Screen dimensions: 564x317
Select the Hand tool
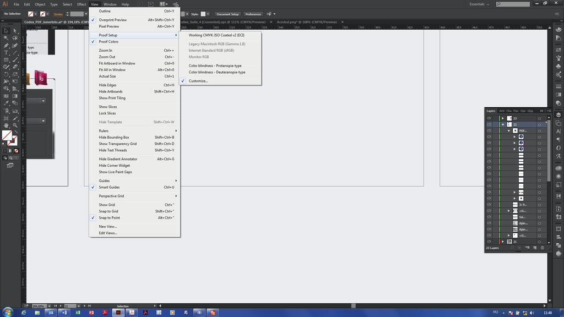coord(6,125)
